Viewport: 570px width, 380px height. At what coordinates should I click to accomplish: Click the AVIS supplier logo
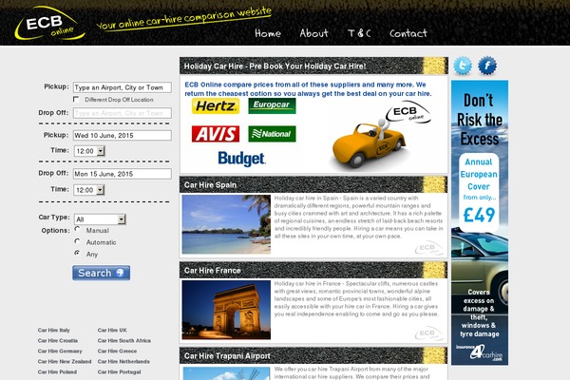[216, 134]
